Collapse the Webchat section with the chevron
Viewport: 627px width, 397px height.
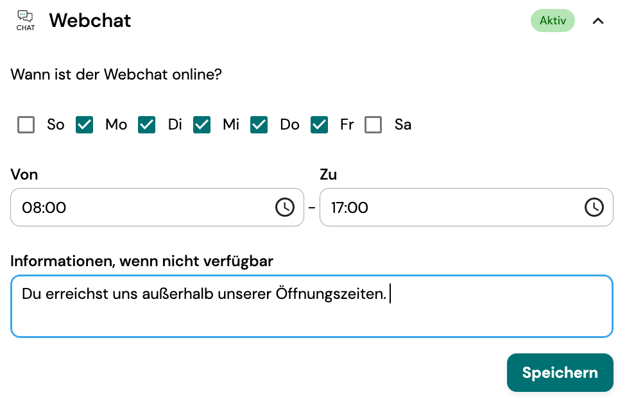pyautogui.click(x=598, y=21)
